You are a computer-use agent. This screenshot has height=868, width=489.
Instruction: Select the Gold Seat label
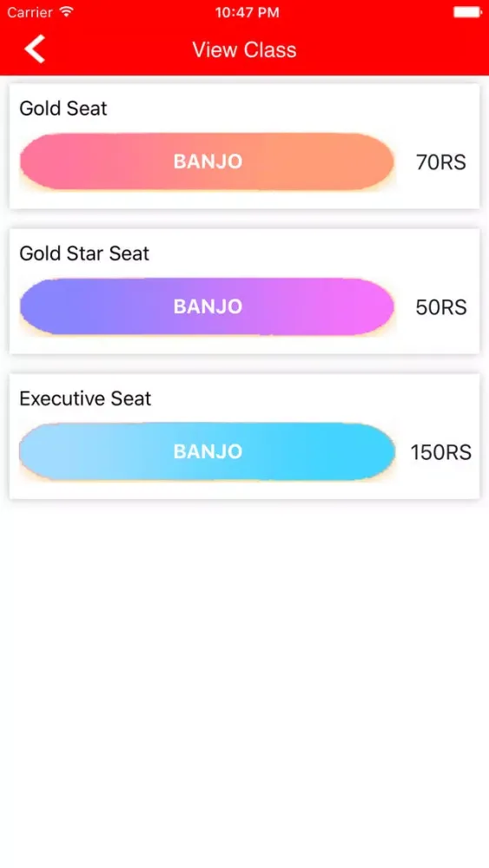63,108
